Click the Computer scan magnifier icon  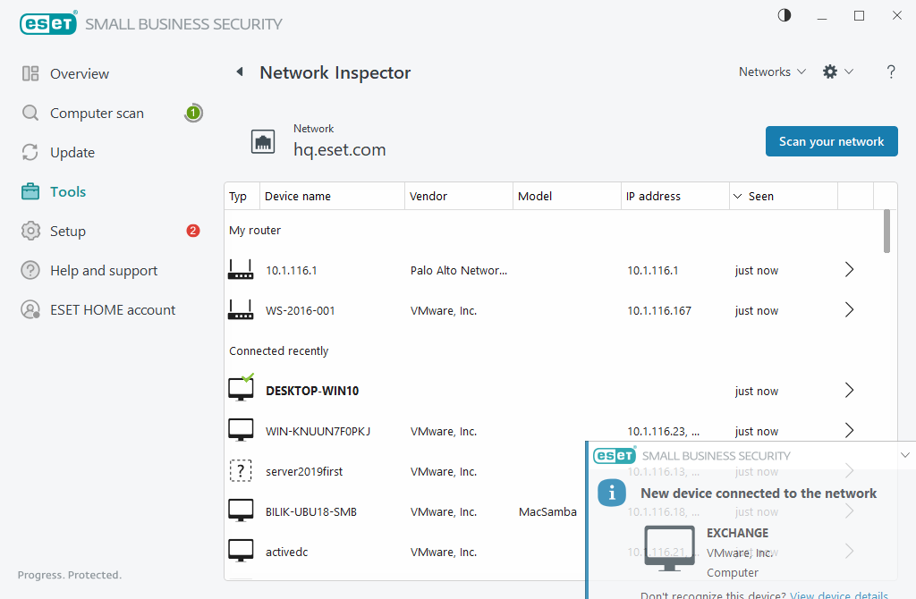point(30,113)
